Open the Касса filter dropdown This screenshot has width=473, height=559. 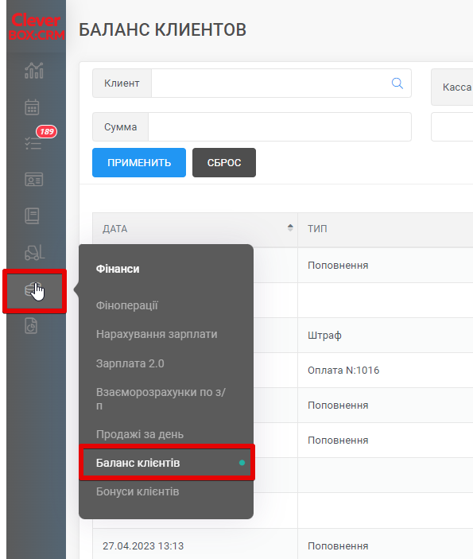pos(452,87)
